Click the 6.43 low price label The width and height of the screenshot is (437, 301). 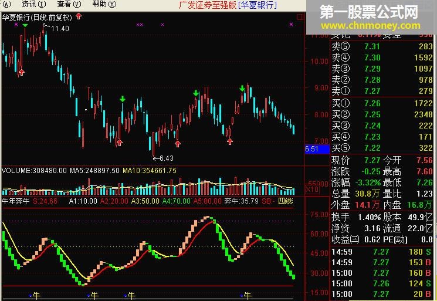pos(167,158)
